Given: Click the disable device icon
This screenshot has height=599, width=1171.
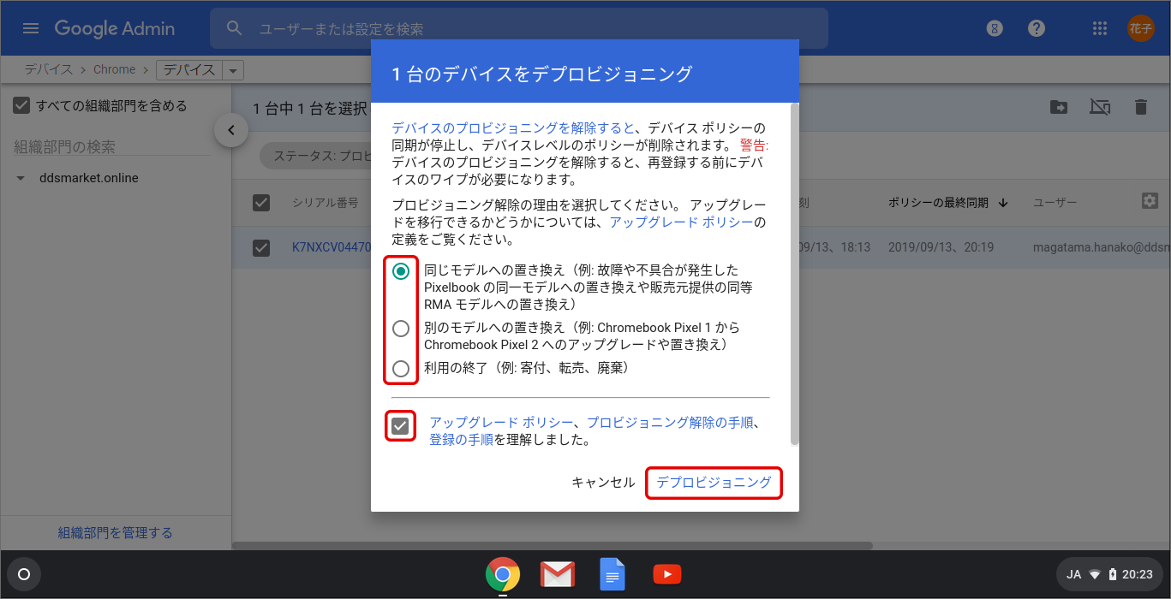Looking at the screenshot, I should 1100,107.
